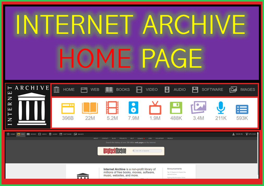264x186 pixels.
Task: Open AUDIO in the small page's top menu
Action: (x=53, y=134)
